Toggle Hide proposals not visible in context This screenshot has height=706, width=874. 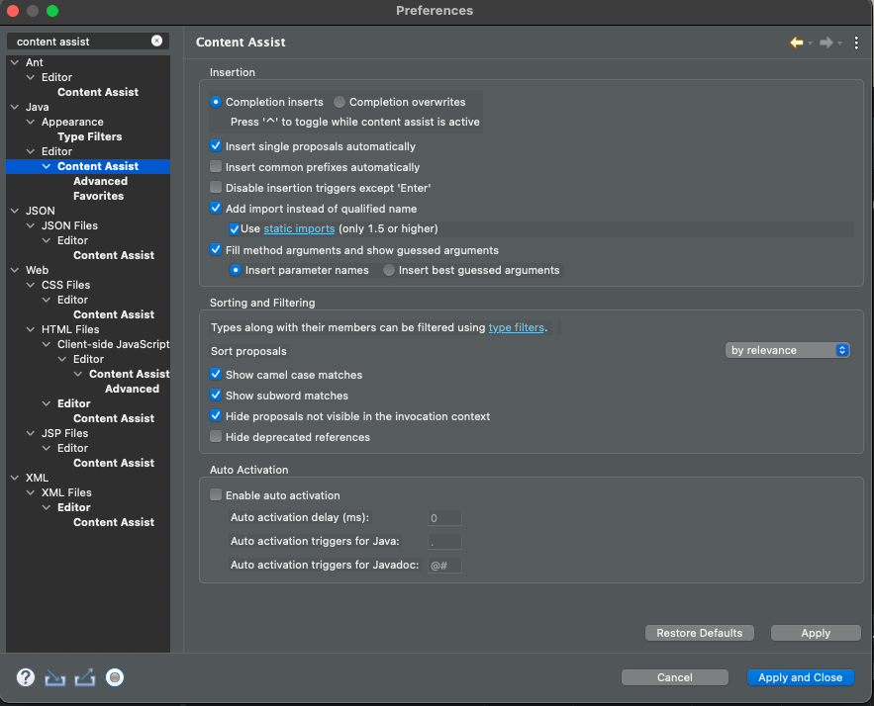click(216, 415)
